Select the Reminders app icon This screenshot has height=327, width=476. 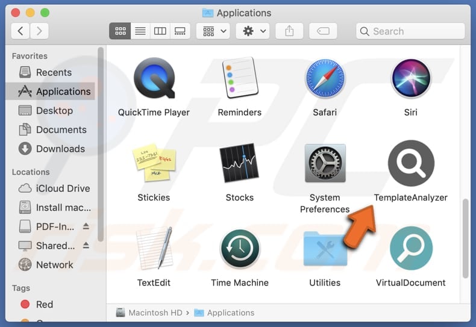coord(240,78)
